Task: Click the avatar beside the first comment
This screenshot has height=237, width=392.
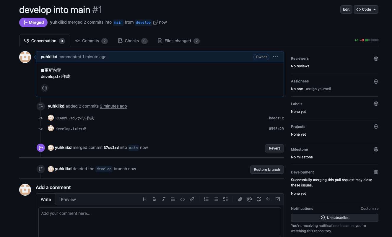Action: pos(25,57)
